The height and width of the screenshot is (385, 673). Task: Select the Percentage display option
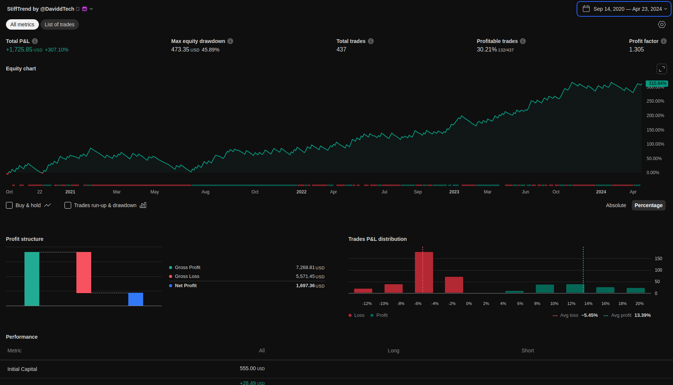(648, 205)
